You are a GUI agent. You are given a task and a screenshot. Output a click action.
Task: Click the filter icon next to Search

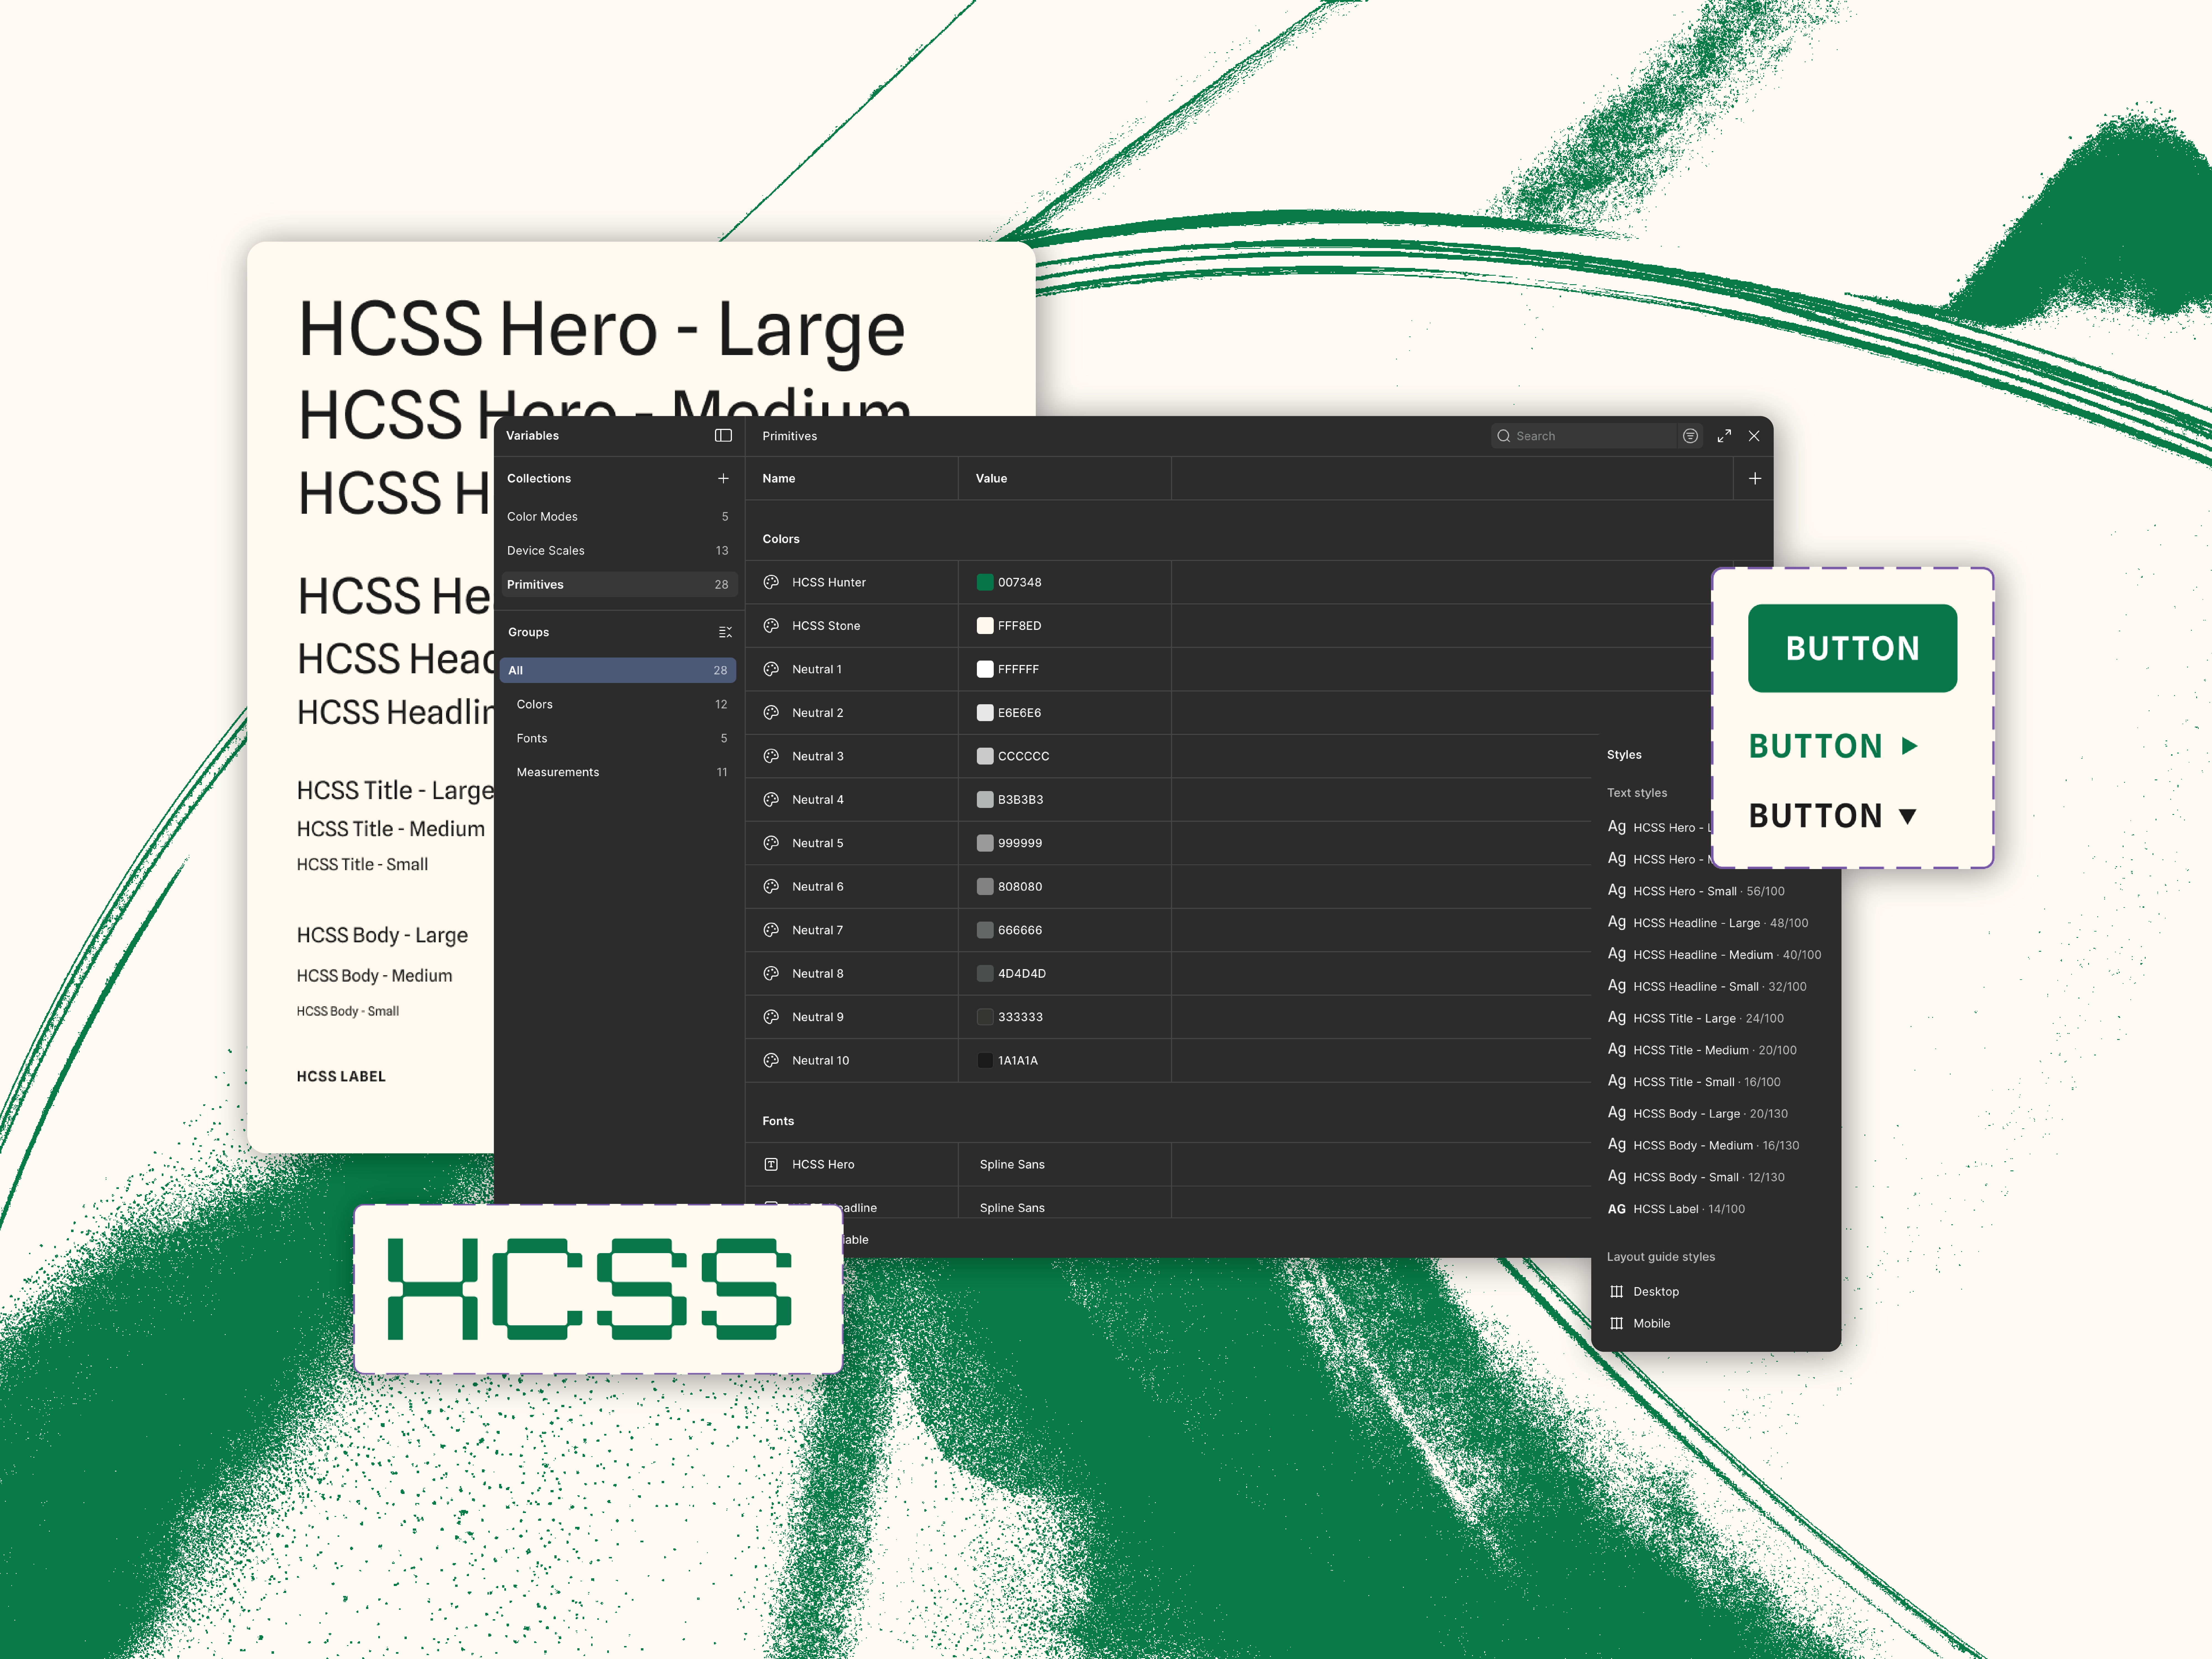pos(1690,436)
